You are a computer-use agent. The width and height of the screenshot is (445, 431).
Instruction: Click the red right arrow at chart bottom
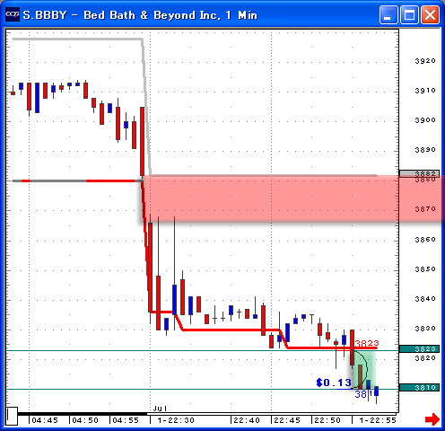[432, 419]
